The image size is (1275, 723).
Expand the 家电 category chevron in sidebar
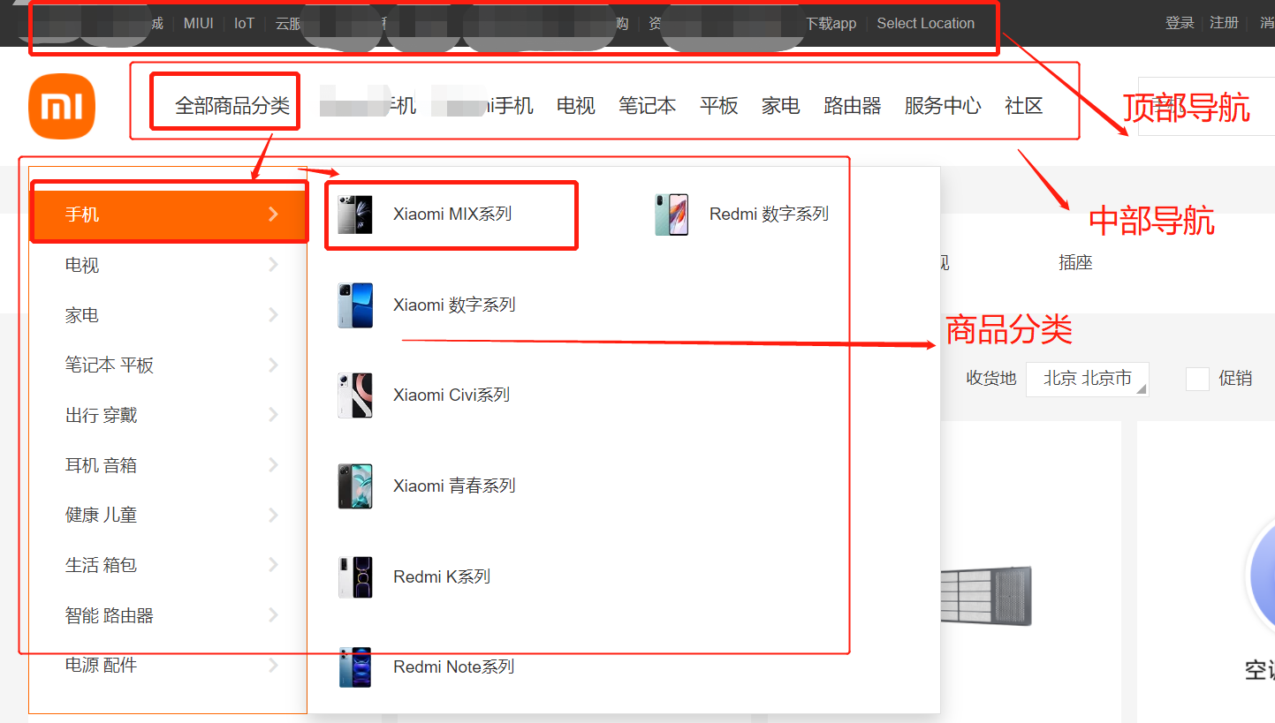click(273, 315)
